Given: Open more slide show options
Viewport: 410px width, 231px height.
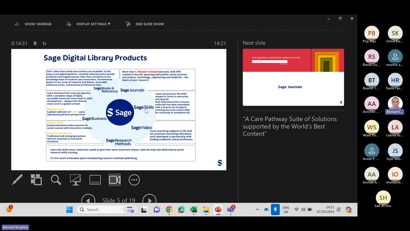Looking at the screenshot, I should (134, 180).
